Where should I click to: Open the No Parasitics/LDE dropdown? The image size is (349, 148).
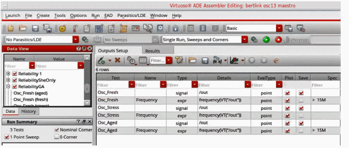click(x=76, y=40)
